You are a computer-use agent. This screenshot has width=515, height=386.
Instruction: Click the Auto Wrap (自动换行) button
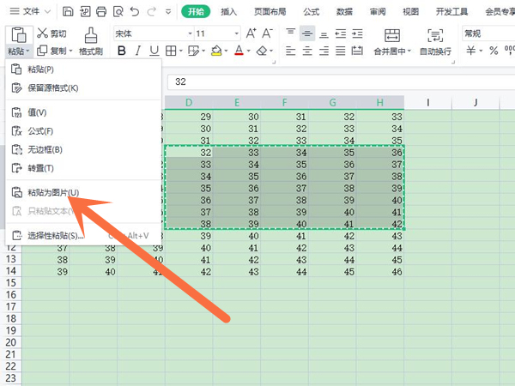[435, 51]
